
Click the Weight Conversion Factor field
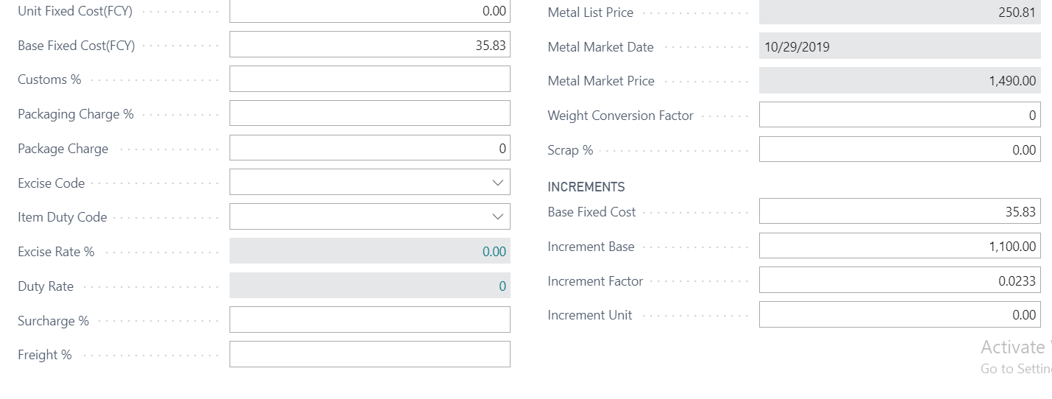900,115
